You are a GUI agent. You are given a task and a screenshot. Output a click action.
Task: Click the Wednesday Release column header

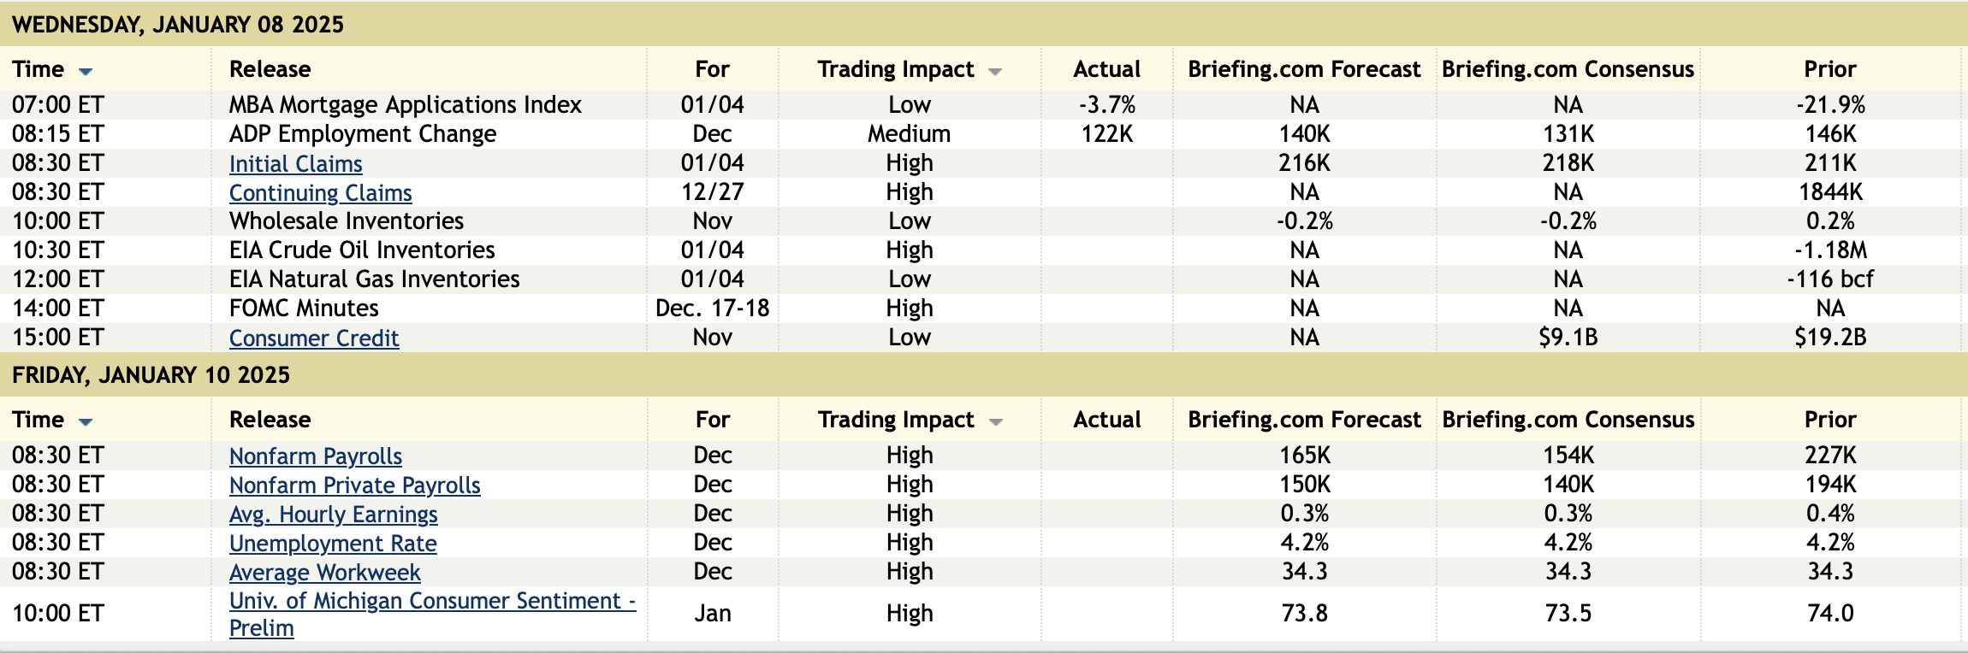tap(270, 69)
